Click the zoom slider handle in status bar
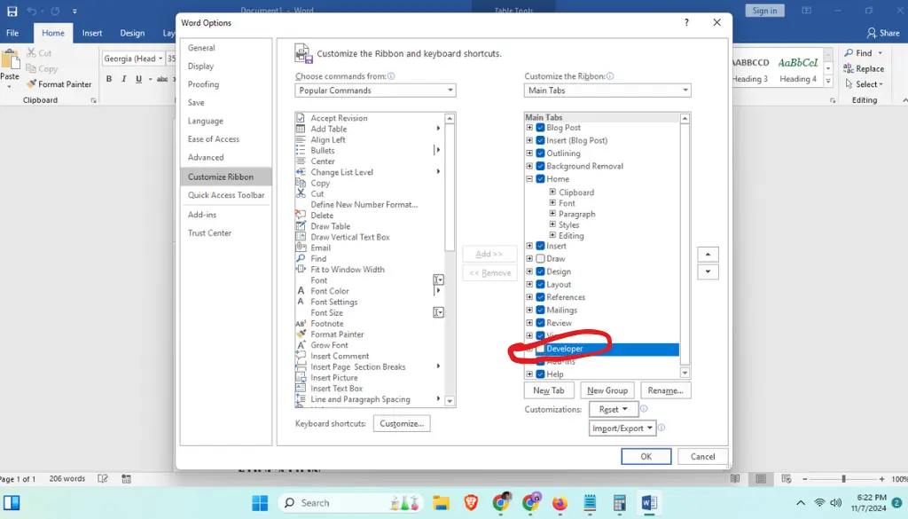 pyautogui.click(x=844, y=478)
